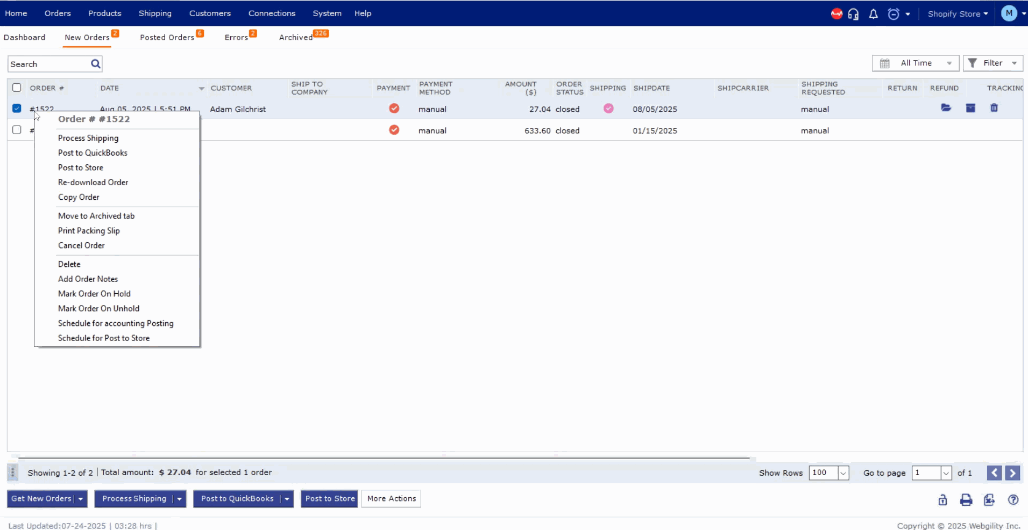Toggle the select-all checkbox in header

(x=17, y=88)
